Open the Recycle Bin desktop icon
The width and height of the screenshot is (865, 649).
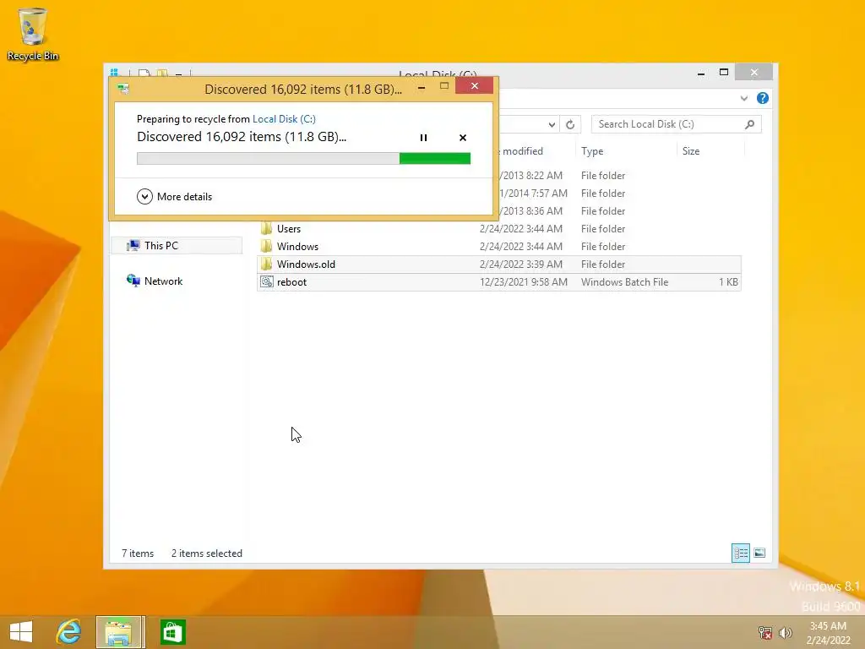[x=33, y=34]
